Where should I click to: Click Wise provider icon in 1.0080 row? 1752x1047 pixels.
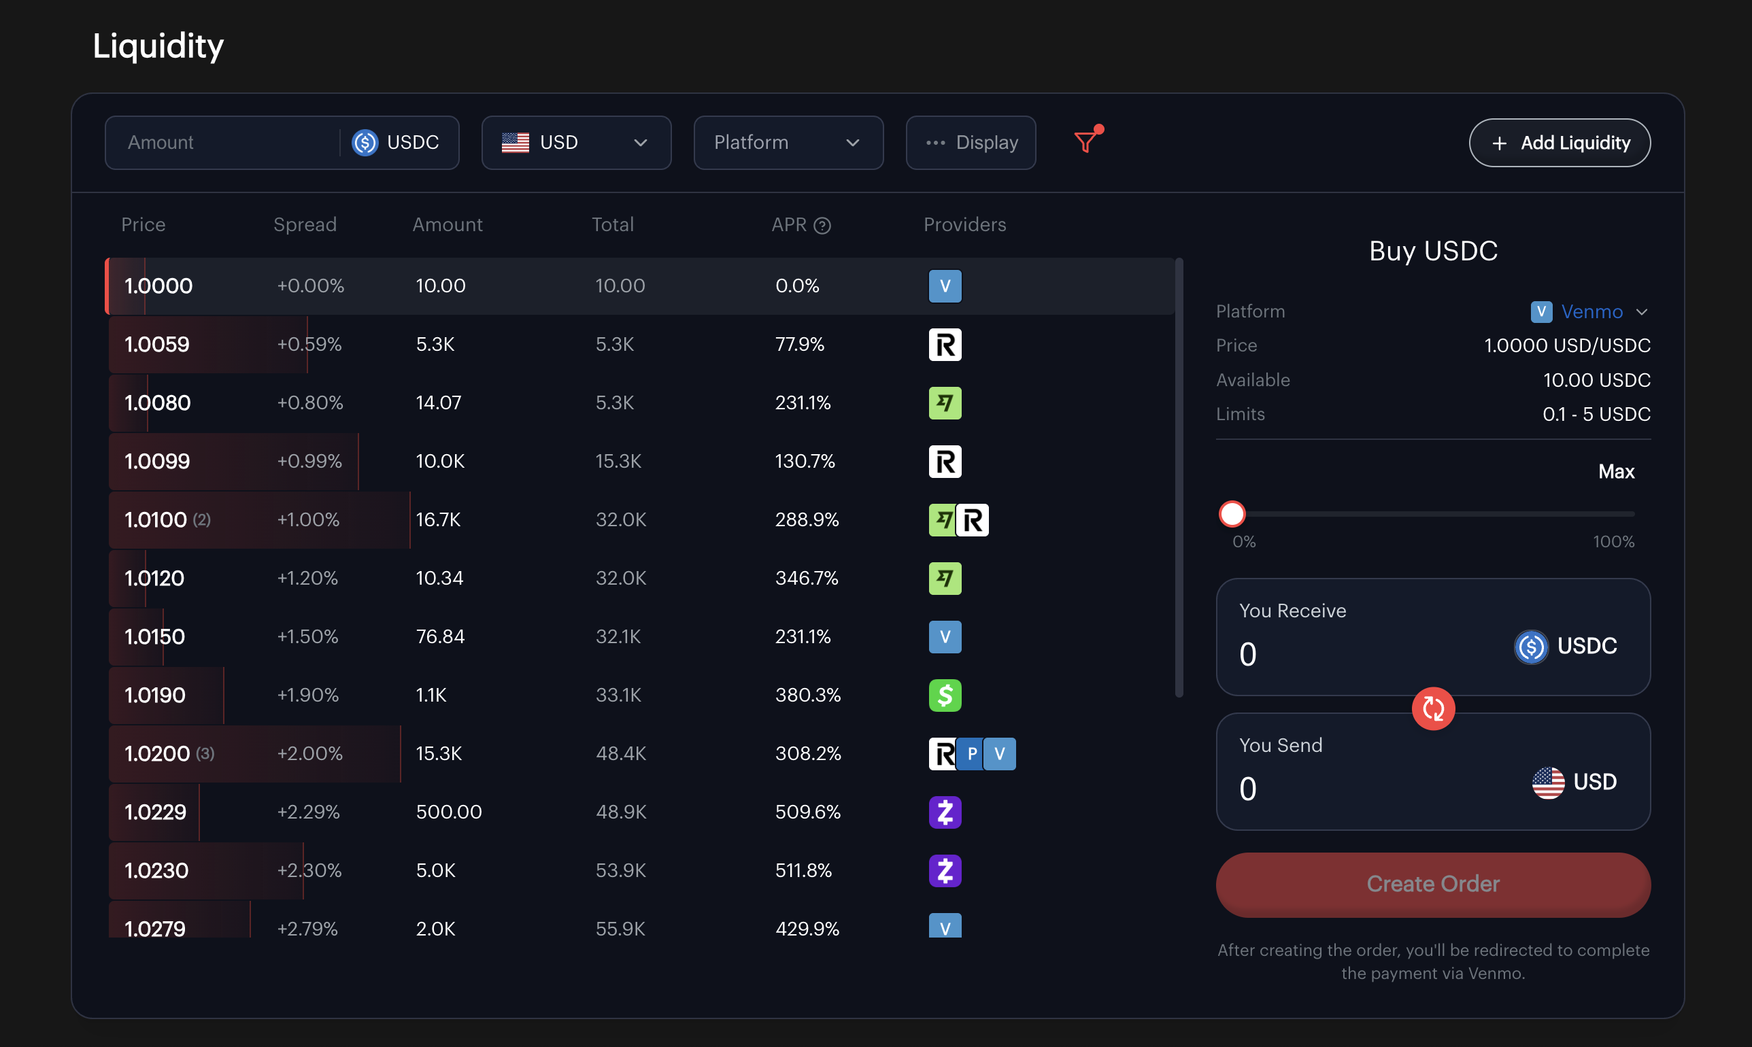[x=945, y=404]
